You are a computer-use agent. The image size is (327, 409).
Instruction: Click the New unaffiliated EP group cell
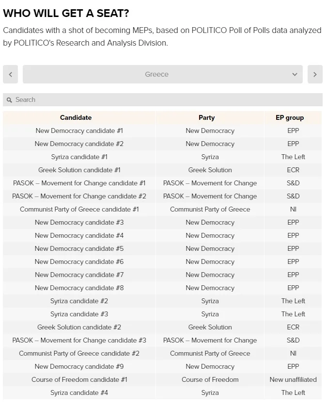click(293, 379)
